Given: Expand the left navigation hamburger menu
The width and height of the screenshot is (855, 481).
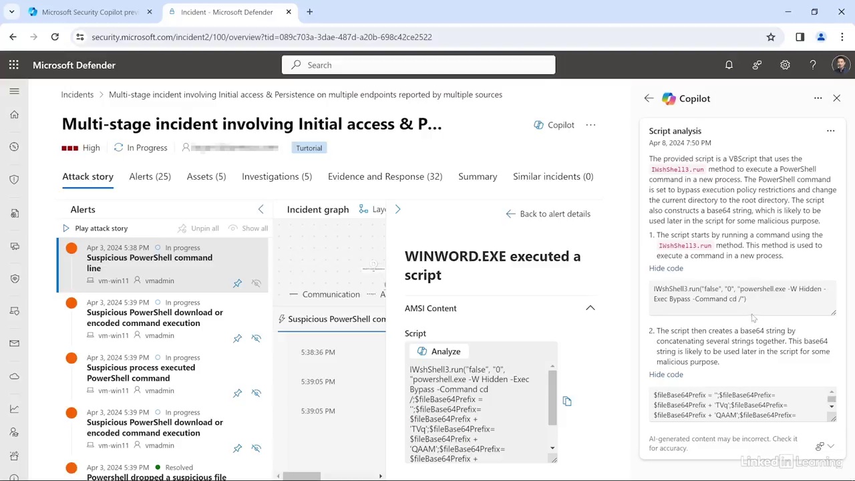Looking at the screenshot, I should 14,91.
